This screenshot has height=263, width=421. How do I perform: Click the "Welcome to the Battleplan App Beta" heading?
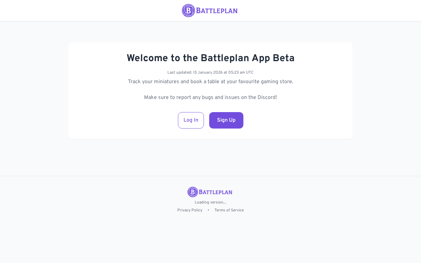pyautogui.click(x=210, y=58)
